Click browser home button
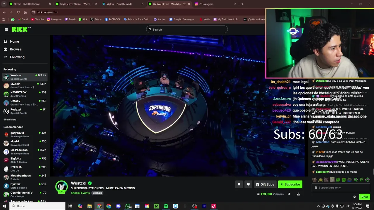 click(25, 12)
